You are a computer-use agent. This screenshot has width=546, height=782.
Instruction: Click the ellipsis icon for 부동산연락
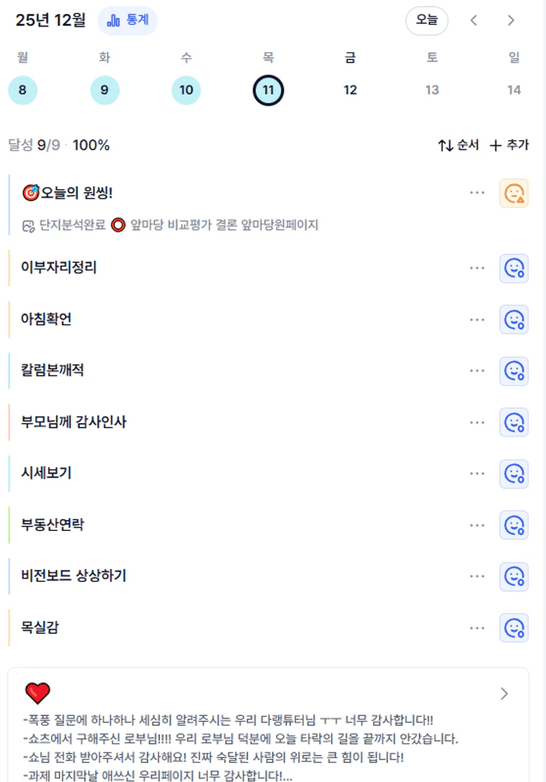[477, 525]
